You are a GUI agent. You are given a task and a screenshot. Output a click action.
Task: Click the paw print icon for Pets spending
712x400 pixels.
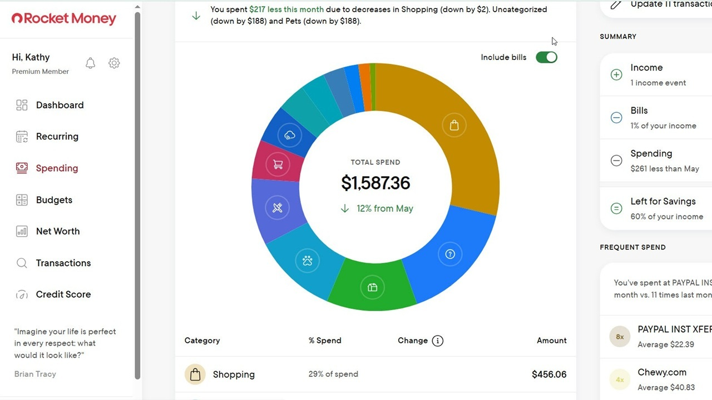point(308,260)
